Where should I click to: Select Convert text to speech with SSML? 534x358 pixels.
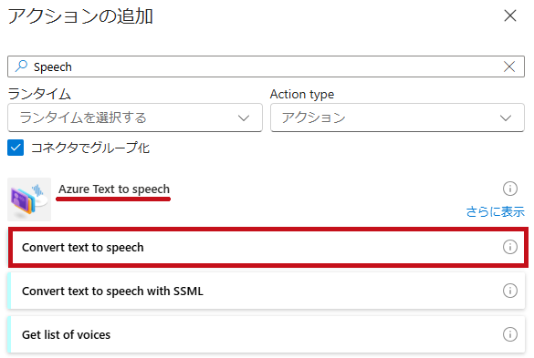266,291
